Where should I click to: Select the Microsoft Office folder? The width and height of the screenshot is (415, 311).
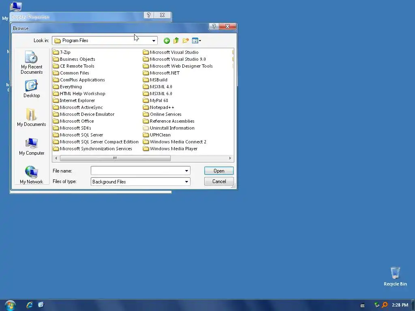[x=73, y=121]
